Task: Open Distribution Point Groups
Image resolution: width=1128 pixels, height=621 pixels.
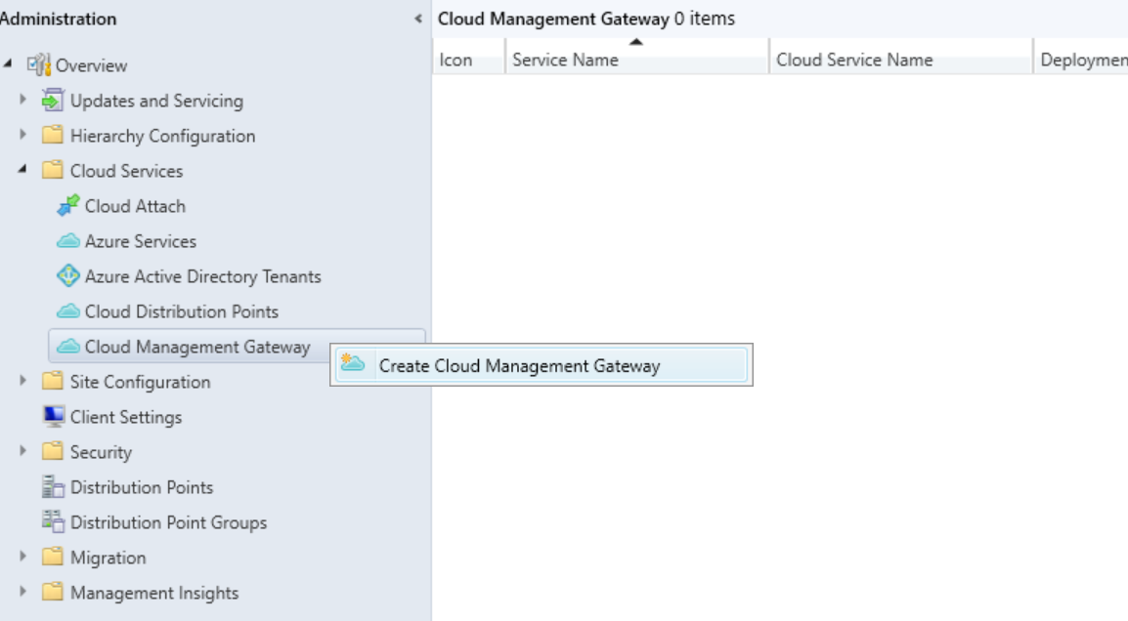Action: tap(168, 523)
